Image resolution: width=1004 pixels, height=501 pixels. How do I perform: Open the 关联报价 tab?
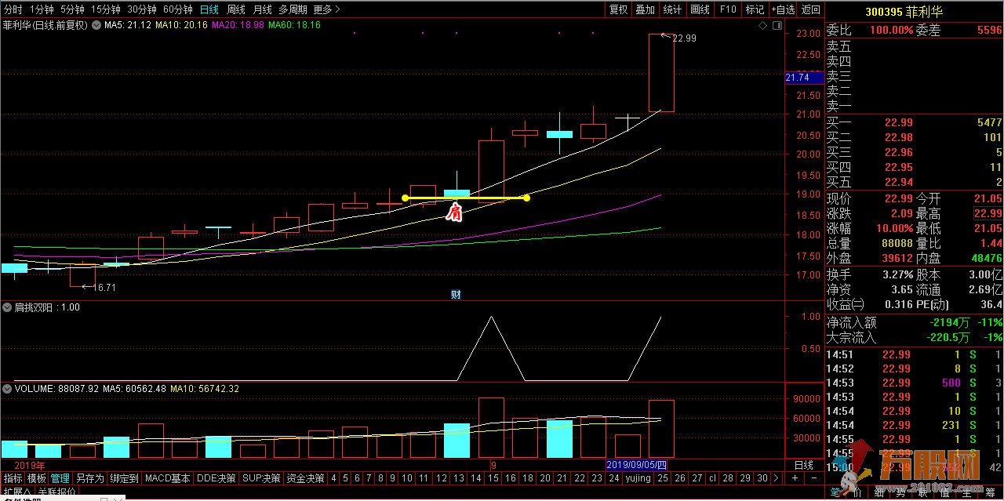point(56,492)
